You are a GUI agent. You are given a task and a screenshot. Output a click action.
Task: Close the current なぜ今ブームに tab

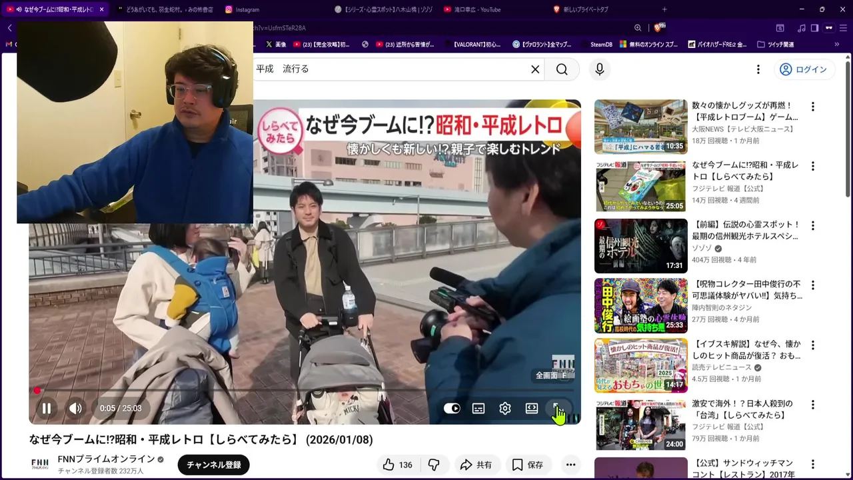pos(101,9)
